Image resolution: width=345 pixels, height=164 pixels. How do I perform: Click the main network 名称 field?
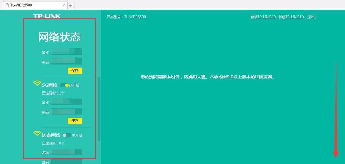(x=66, y=52)
